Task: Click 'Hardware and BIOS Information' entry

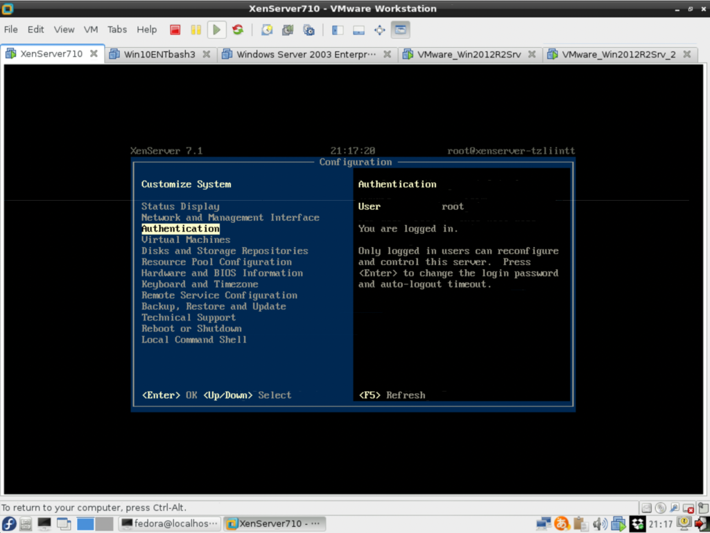Action: click(x=222, y=273)
